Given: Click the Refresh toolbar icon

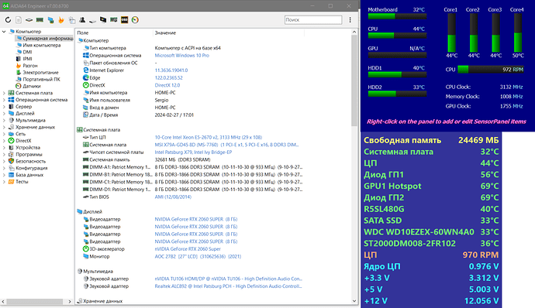Looking at the screenshot, I should 8,20.
